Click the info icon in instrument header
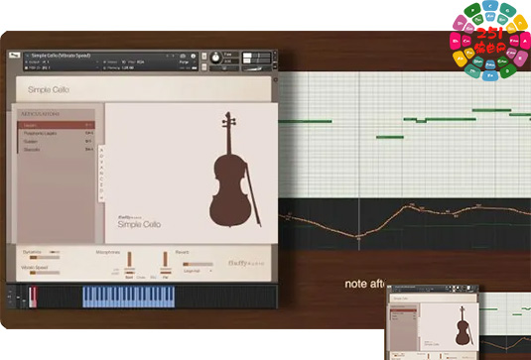 tap(193, 56)
